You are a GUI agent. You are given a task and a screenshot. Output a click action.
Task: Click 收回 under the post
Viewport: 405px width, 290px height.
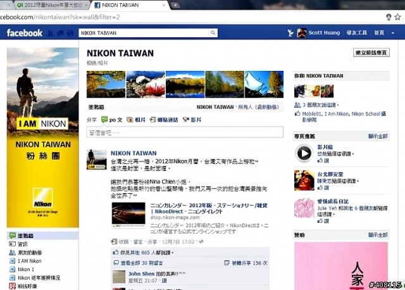(x=123, y=242)
